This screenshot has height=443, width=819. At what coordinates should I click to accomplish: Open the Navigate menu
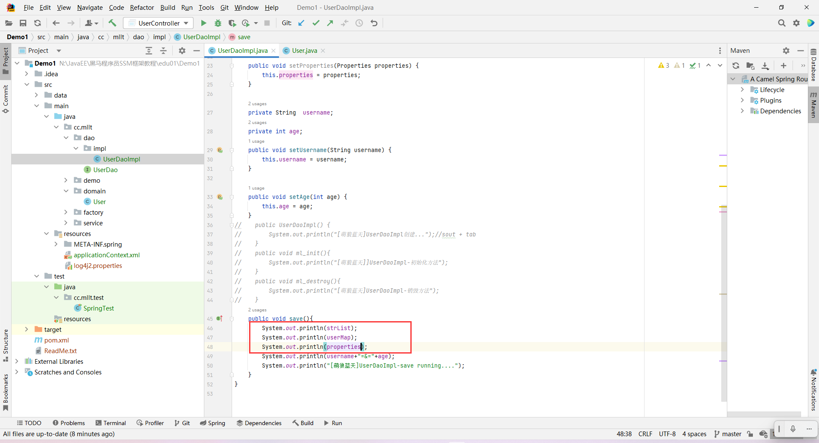[x=90, y=8]
